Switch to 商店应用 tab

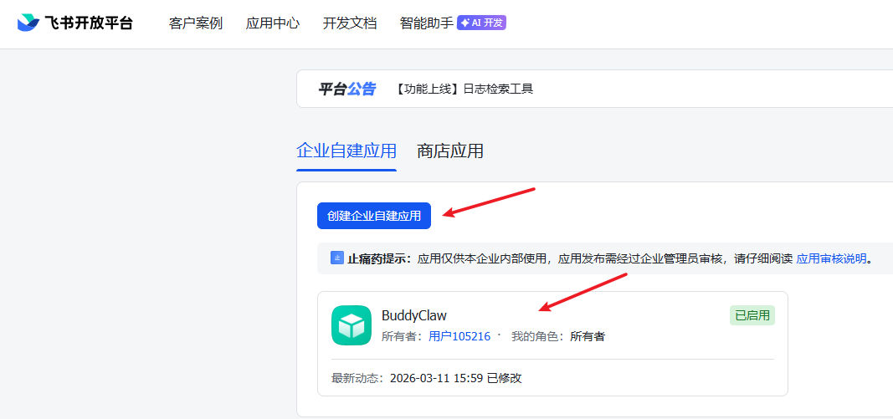(450, 151)
